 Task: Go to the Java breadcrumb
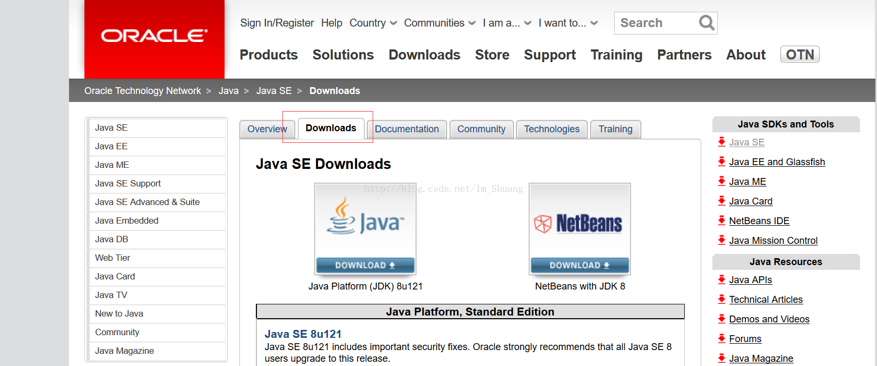click(x=229, y=91)
